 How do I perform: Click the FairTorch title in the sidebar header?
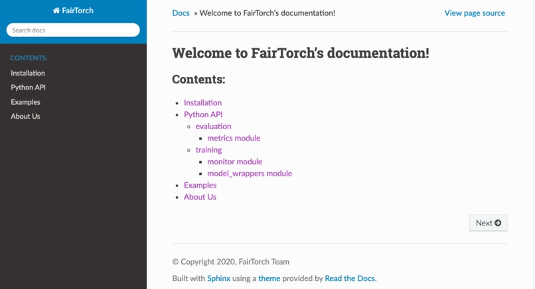click(x=78, y=11)
